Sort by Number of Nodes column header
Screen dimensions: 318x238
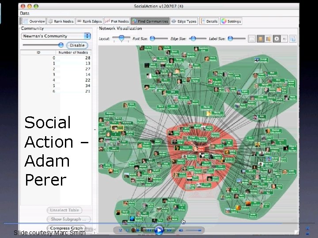pyautogui.click(x=73, y=52)
